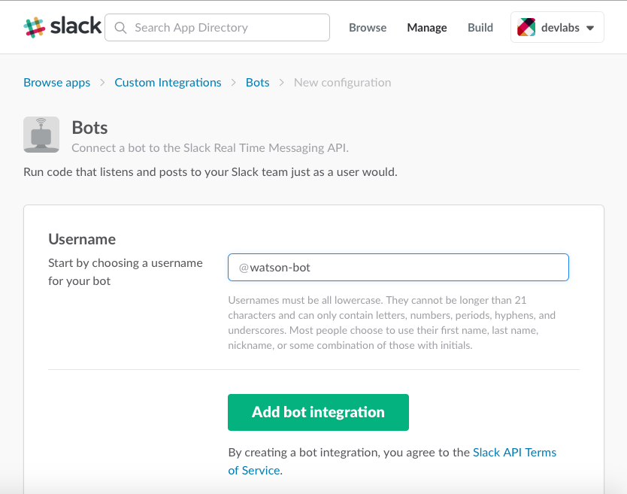Screen dimensions: 627x494
Task: Click 'Run code that listens and posts' text
Action: point(211,172)
